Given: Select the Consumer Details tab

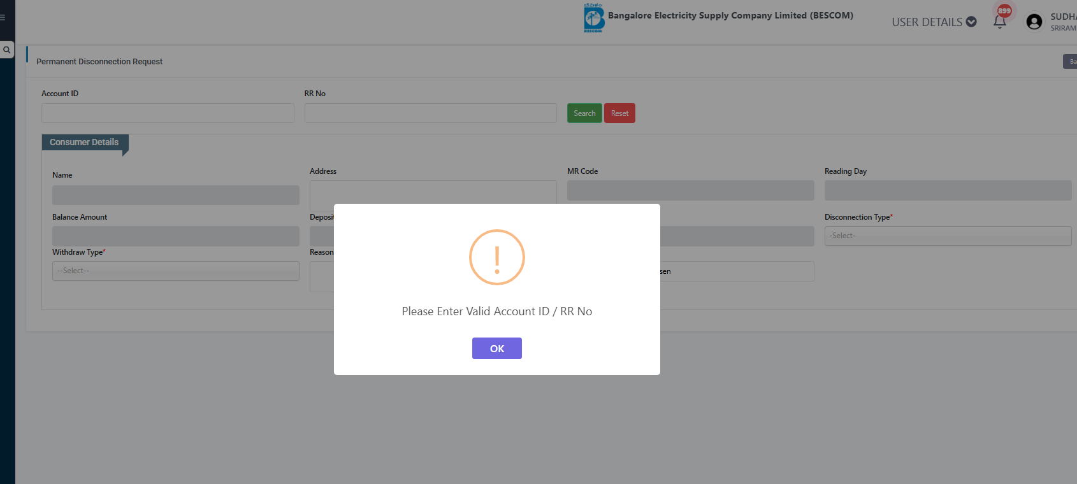Looking at the screenshot, I should (x=84, y=142).
